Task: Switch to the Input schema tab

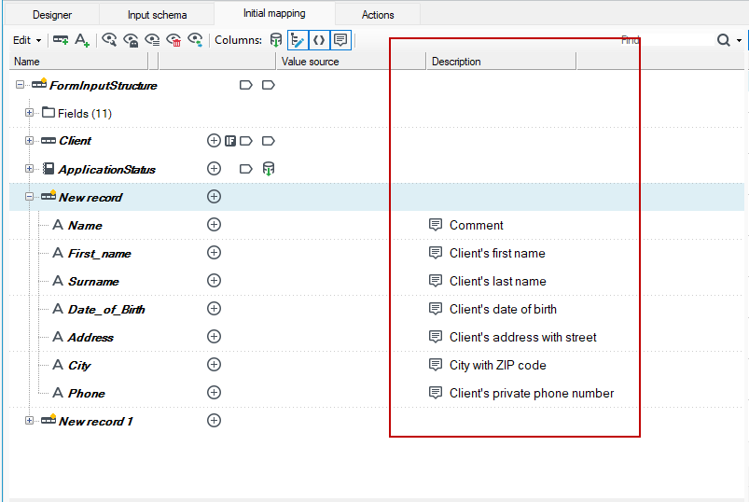Action: [x=157, y=15]
